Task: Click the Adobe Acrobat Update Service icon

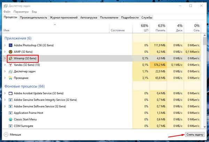Action: [x=10, y=93]
